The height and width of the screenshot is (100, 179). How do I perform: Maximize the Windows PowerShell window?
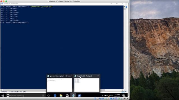coord(117,4)
